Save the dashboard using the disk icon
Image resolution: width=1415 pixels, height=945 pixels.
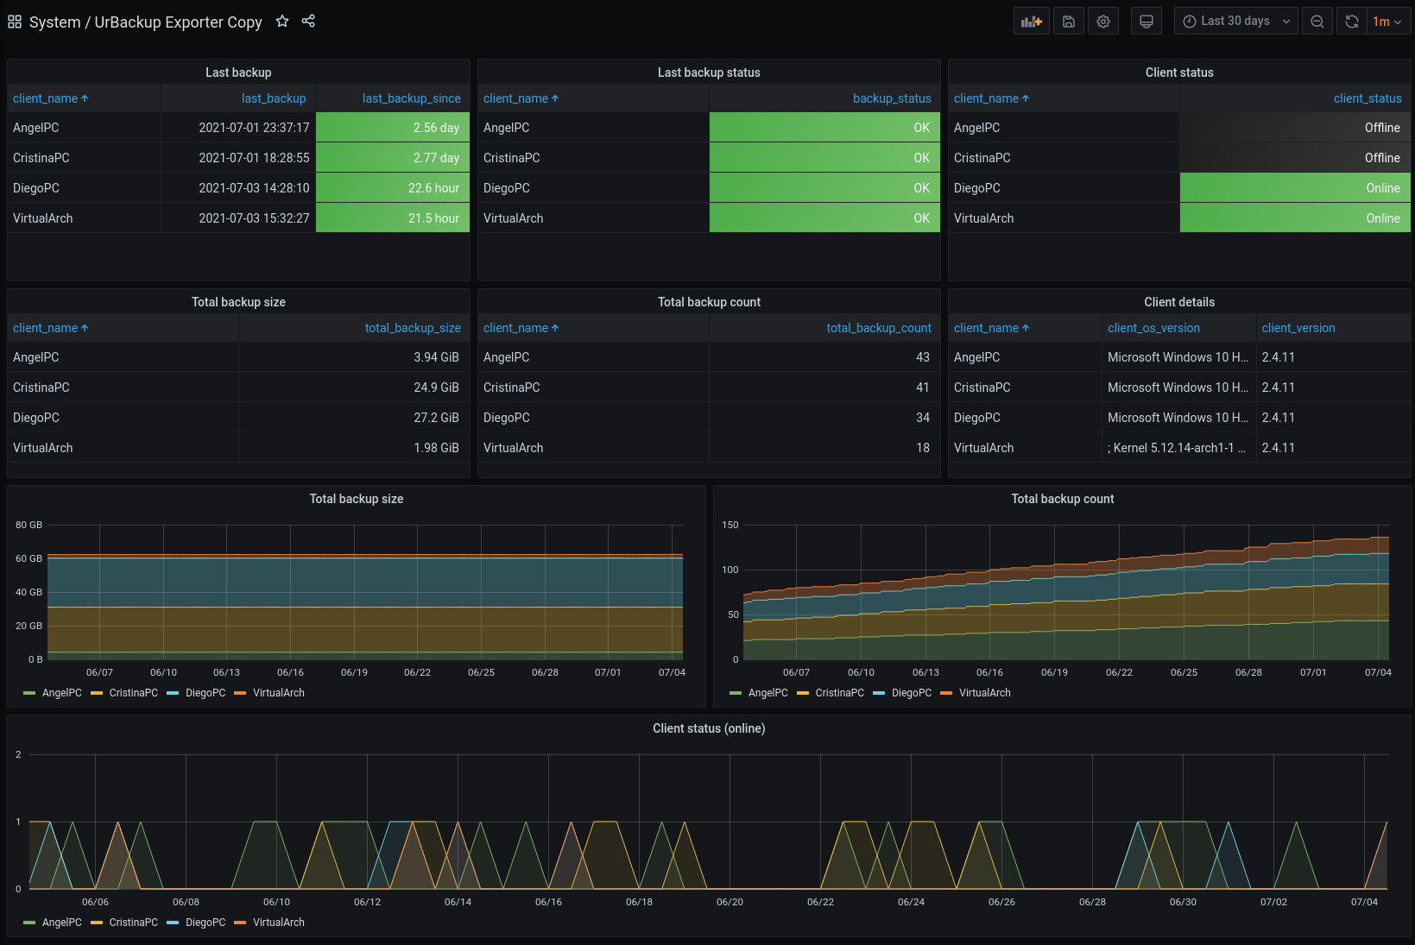pos(1068,22)
